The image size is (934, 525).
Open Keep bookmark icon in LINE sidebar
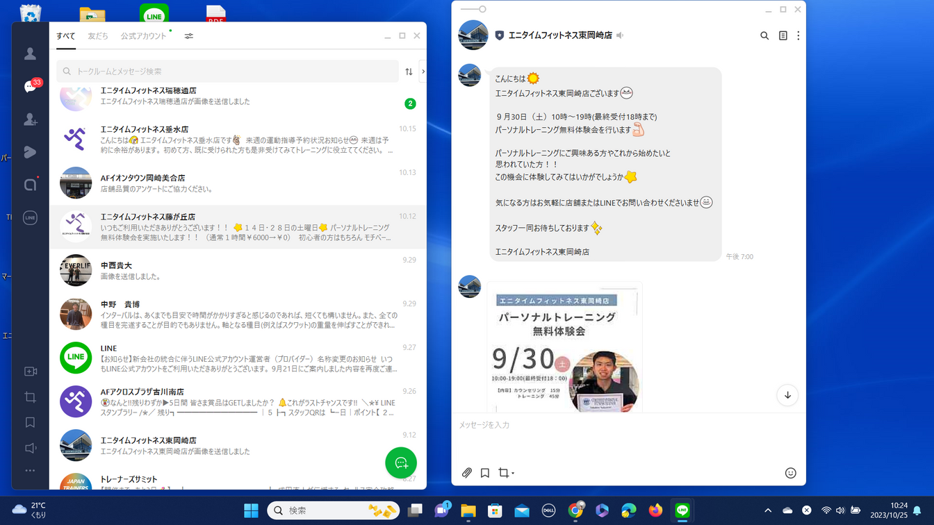pos(30,422)
